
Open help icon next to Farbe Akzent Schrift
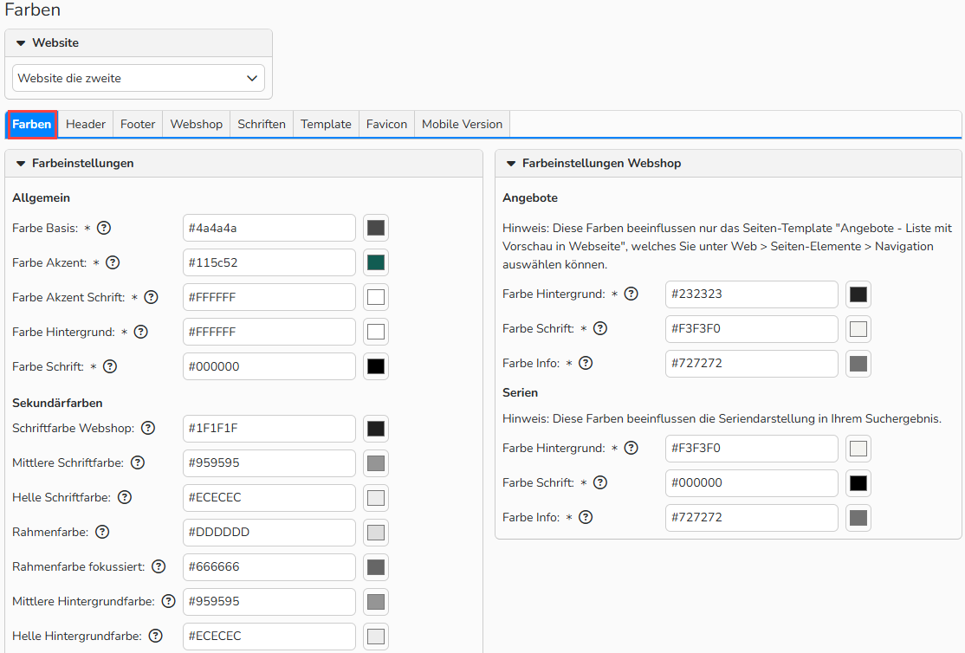tap(151, 297)
